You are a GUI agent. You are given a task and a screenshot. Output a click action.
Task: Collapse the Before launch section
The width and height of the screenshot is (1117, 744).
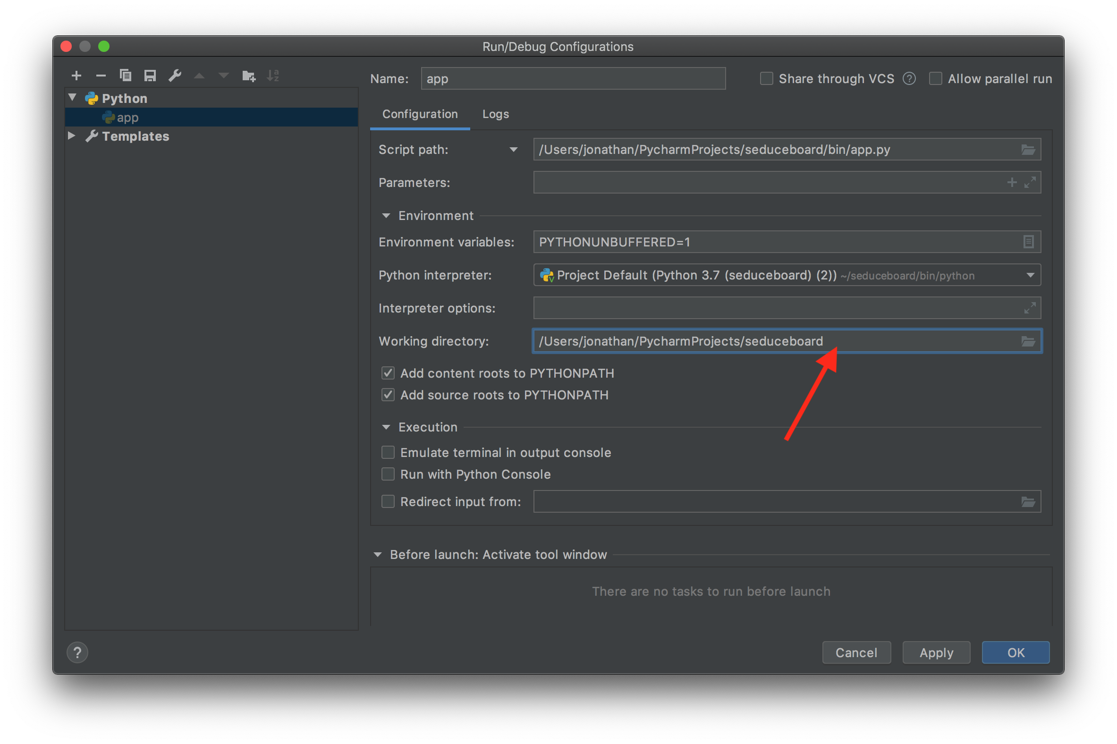377,555
